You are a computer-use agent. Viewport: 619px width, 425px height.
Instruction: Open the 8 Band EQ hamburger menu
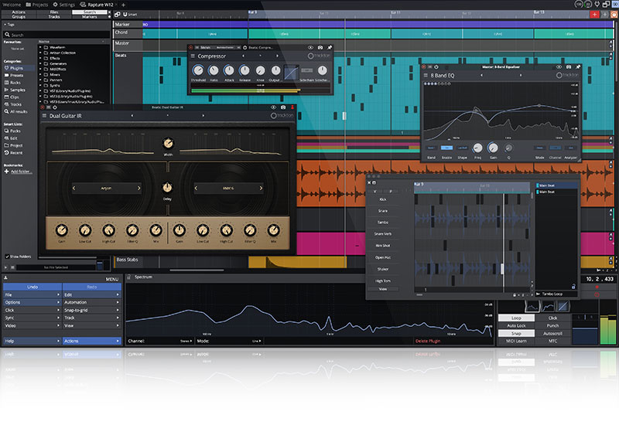click(x=426, y=76)
